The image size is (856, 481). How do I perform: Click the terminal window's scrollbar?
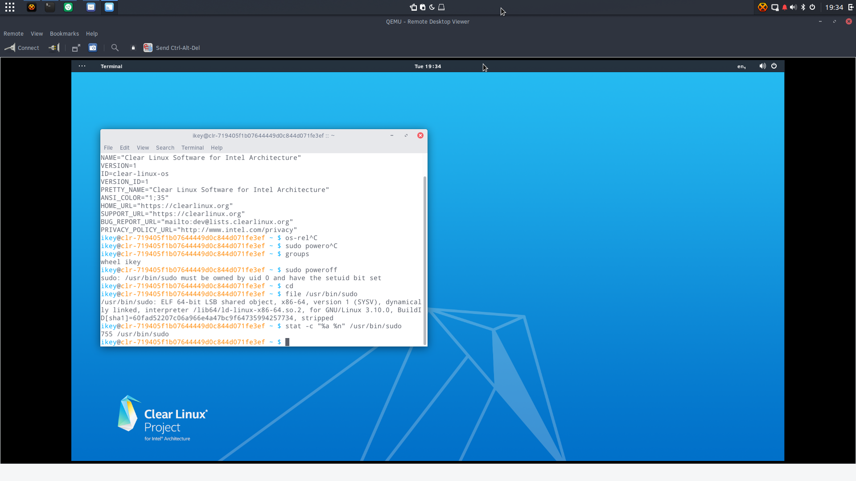[x=425, y=260]
